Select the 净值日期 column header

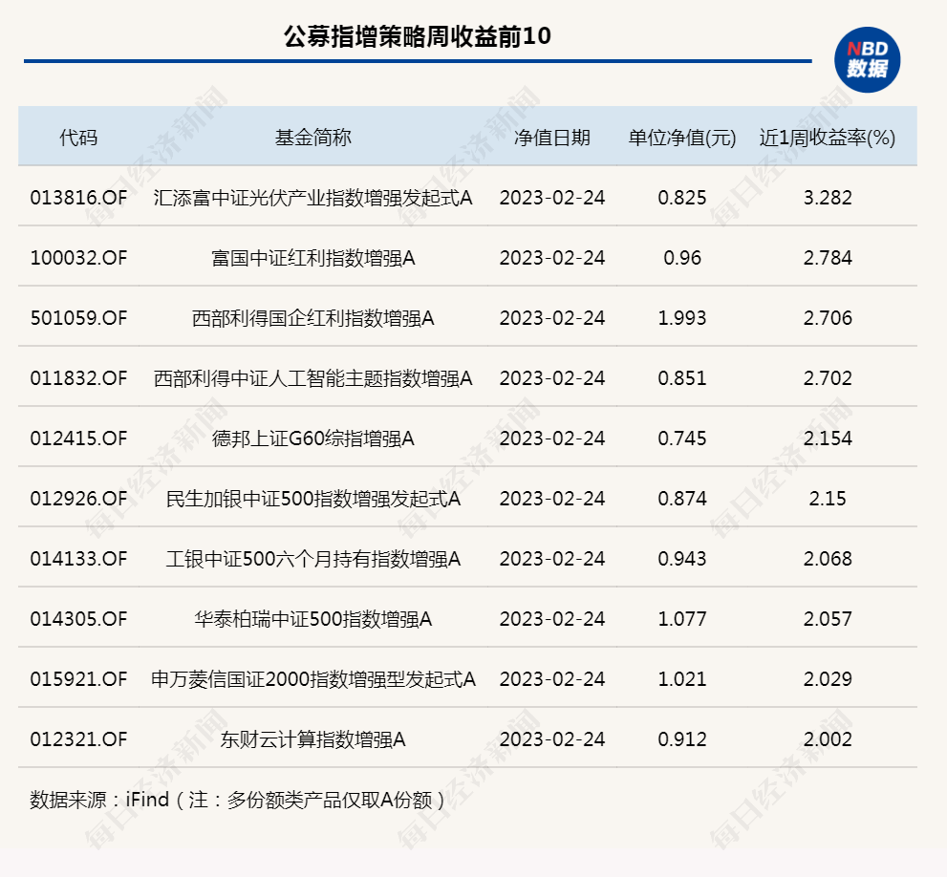[552, 138]
